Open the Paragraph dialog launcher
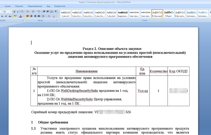 coord(57,21)
